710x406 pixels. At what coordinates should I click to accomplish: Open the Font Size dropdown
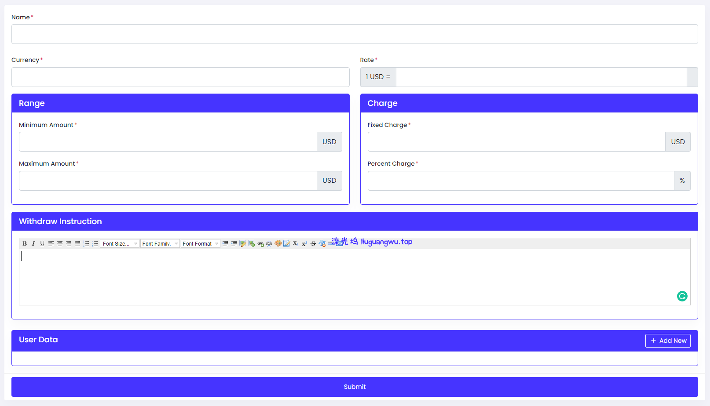coord(120,244)
